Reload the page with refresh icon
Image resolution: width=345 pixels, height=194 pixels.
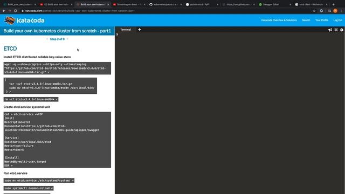16,11
